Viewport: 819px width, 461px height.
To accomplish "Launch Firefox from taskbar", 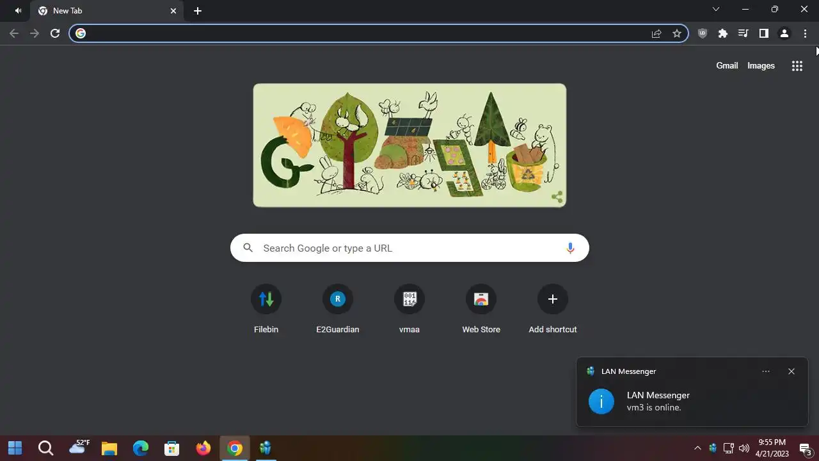I will tap(203, 448).
